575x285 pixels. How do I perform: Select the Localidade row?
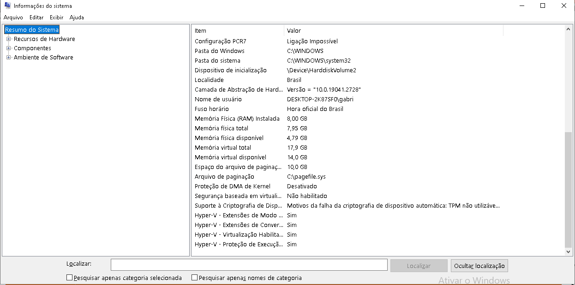[x=347, y=80]
